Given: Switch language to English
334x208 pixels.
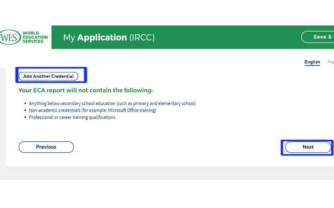Looking at the screenshot, I should [x=312, y=62].
